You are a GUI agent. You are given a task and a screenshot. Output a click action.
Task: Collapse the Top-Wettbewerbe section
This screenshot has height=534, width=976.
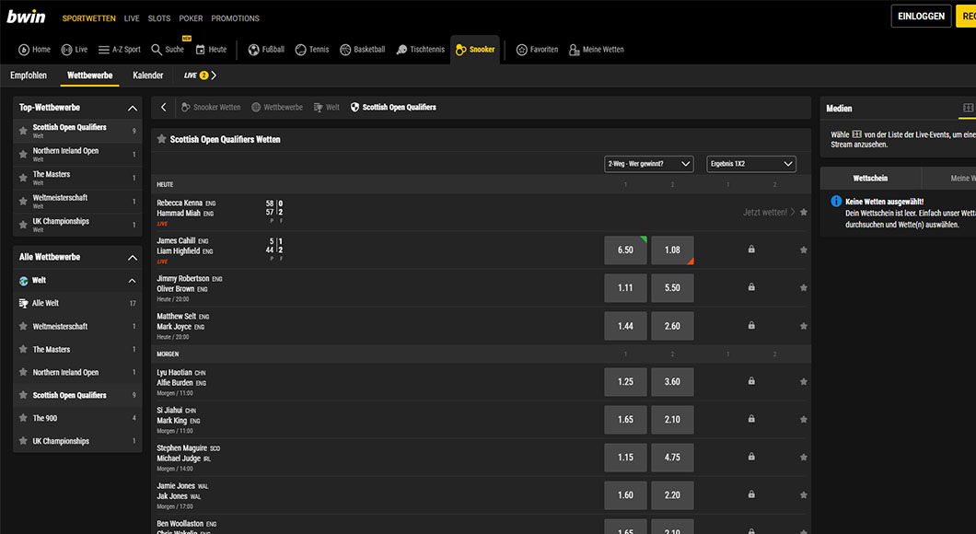coord(133,109)
